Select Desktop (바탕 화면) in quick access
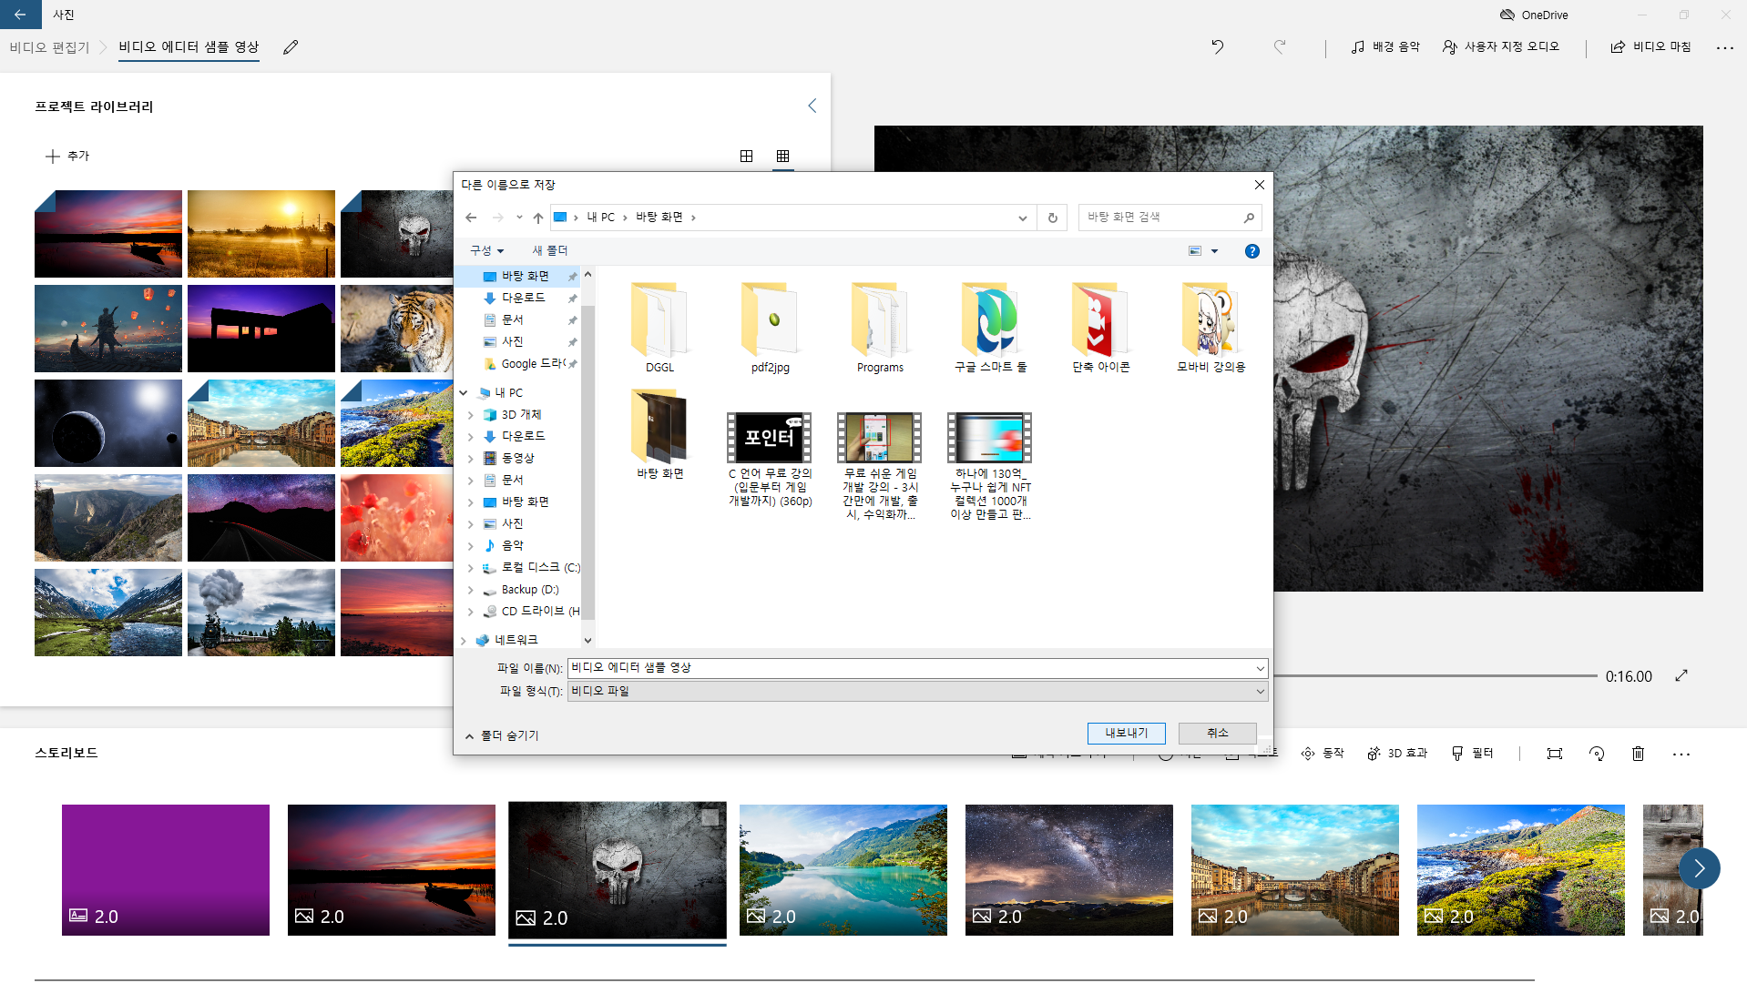1747x983 pixels. (x=526, y=276)
